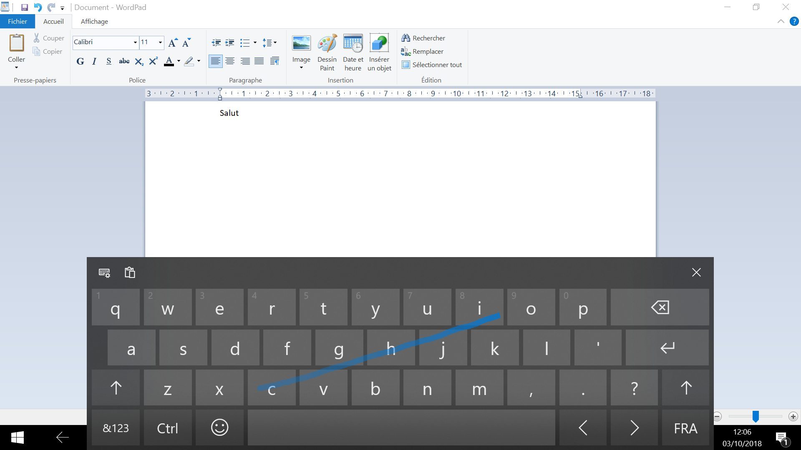Tap the &123 symbols key
The image size is (801, 450).
click(x=116, y=428)
